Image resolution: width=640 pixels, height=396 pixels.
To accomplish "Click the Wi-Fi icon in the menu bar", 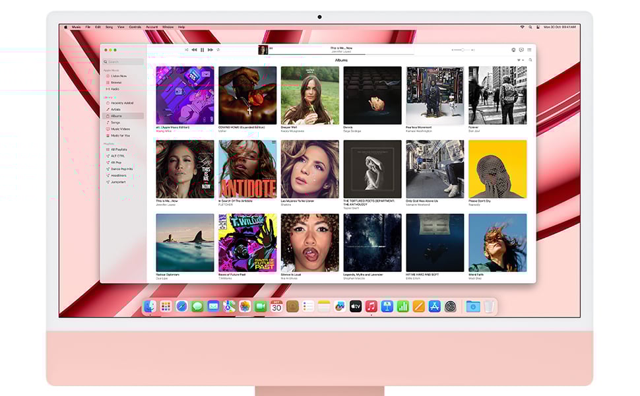I will pyautogui.click(x=522, y=27).
